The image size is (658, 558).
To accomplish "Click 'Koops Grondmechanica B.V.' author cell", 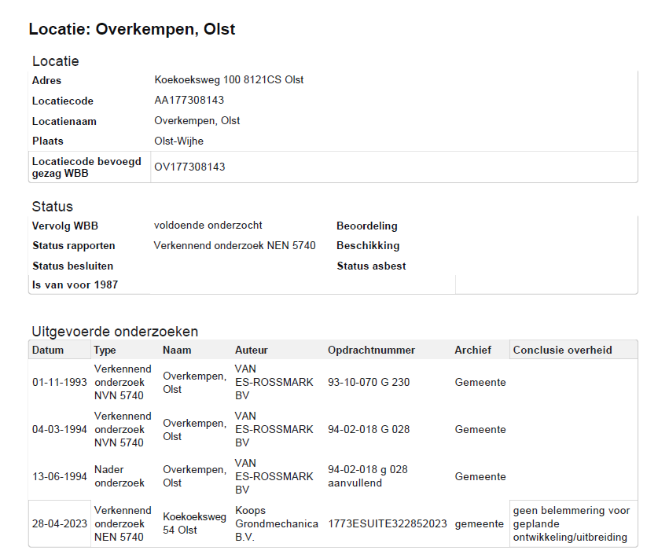I will click(x=277, y=523).
